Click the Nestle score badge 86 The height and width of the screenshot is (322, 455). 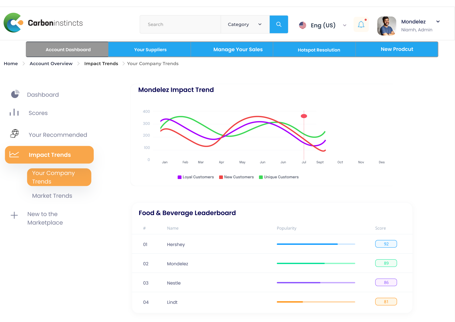[386, 283]
